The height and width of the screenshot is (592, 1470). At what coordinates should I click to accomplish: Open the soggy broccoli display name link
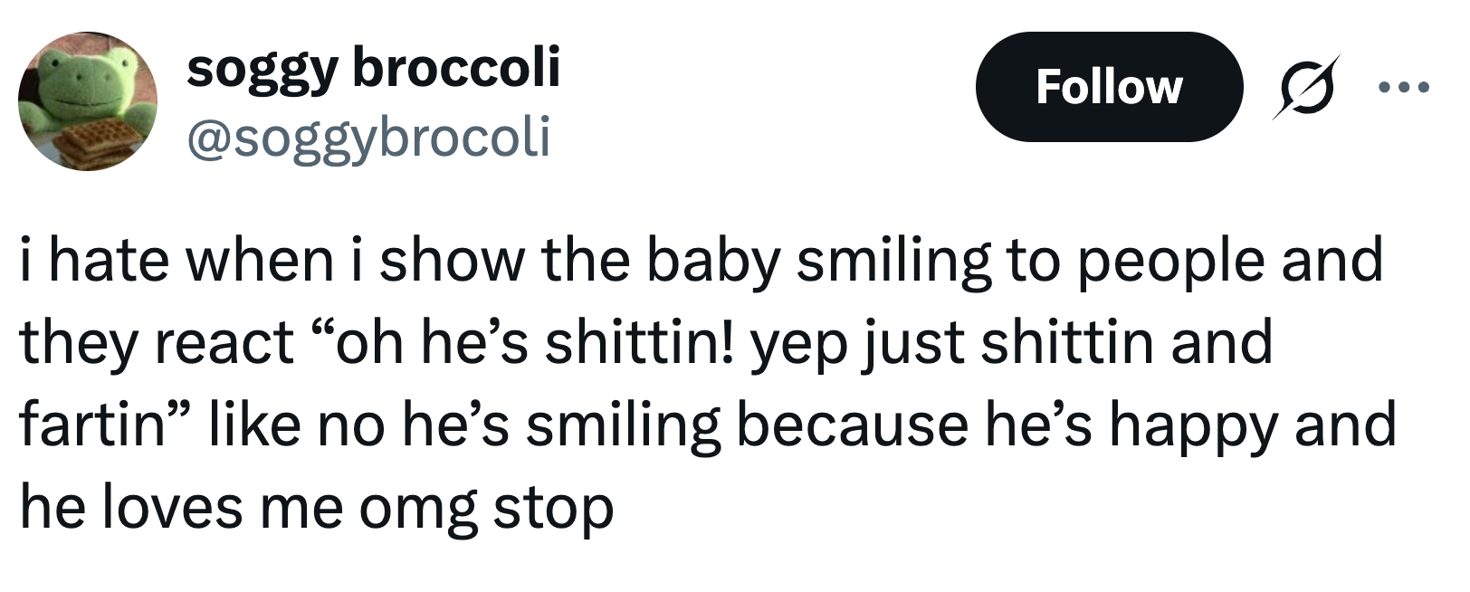click(x=373, y=68)
